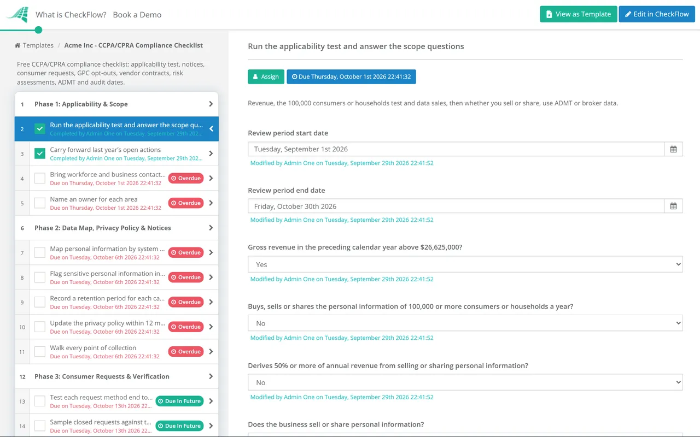
Task: Expand Phase 3: Consumer Requests & Verification
Action: point(116,376)
